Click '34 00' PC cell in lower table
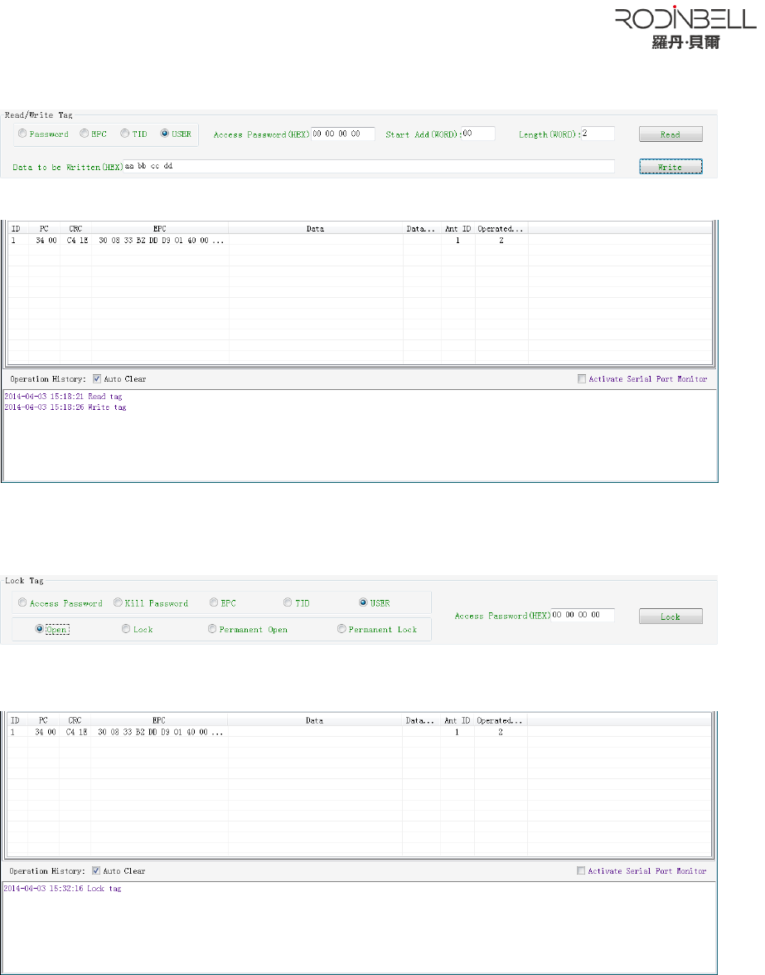The height and width of the screenshot is (975, 765). point(46,732)
